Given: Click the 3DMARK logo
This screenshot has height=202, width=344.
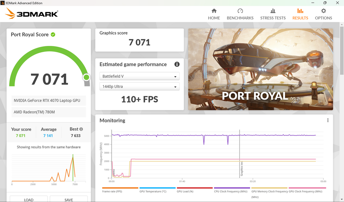Looking at the screenshot, I should click(x=32, y=13).
